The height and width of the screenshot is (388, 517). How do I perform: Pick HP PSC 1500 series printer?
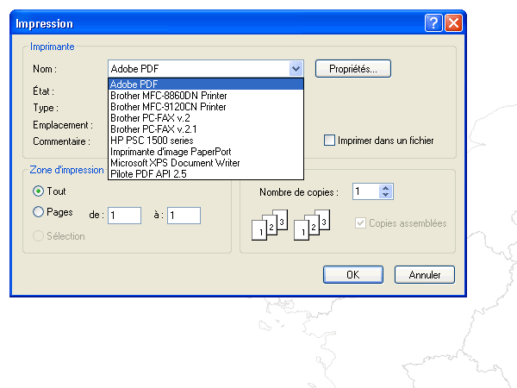206,141
